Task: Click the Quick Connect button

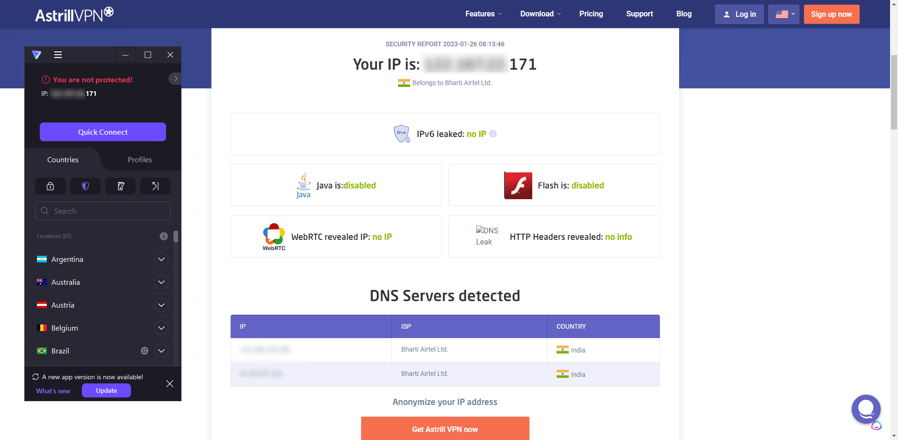Action: click(x=103, y=132)
